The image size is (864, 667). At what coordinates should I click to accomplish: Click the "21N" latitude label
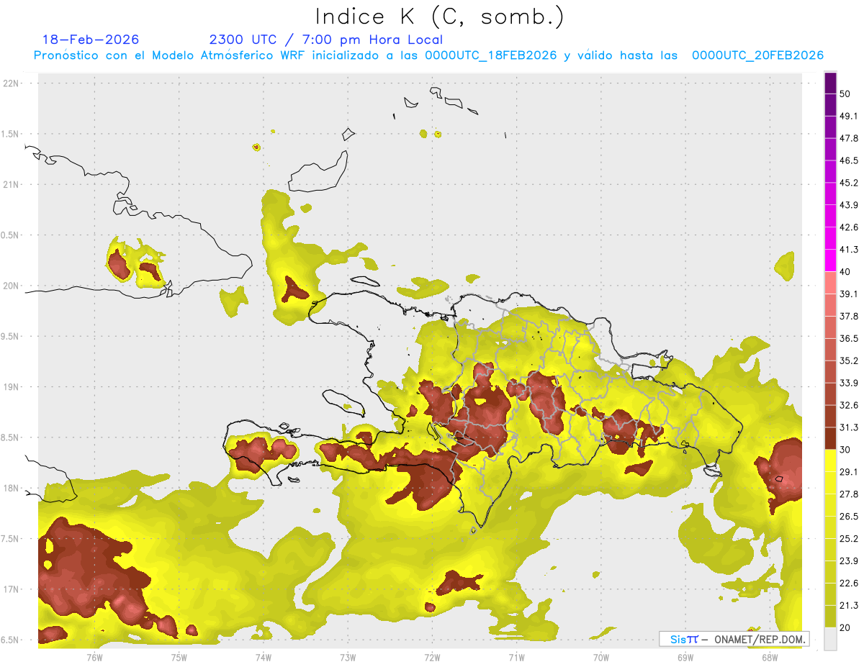tap(12, 184)
